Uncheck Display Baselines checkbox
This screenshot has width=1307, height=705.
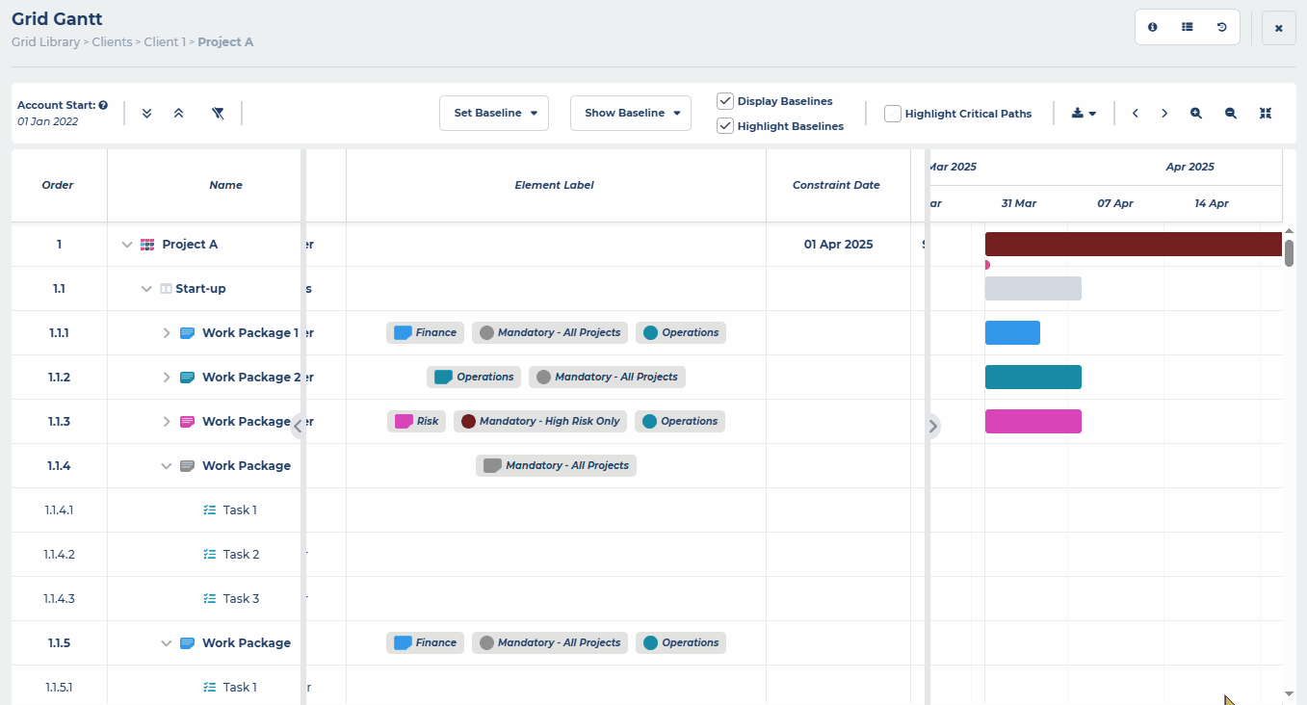[x=725, y=101]
